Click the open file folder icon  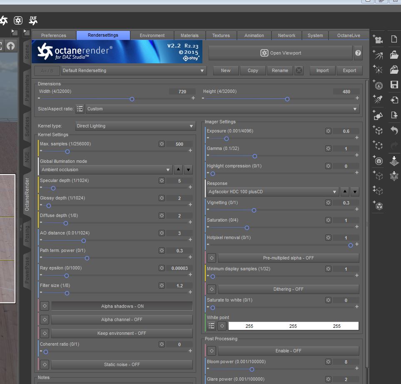click(394, 54)
